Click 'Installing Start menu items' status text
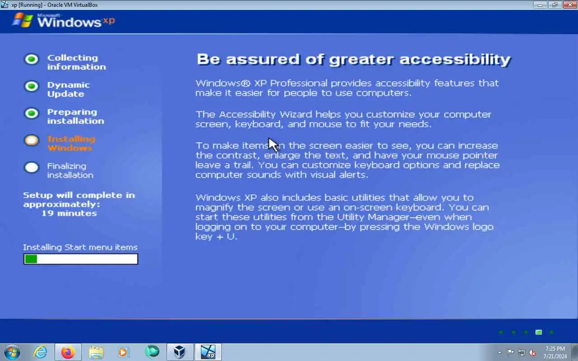The height and width of the screenshot is (361, 578). pos(80,247)
